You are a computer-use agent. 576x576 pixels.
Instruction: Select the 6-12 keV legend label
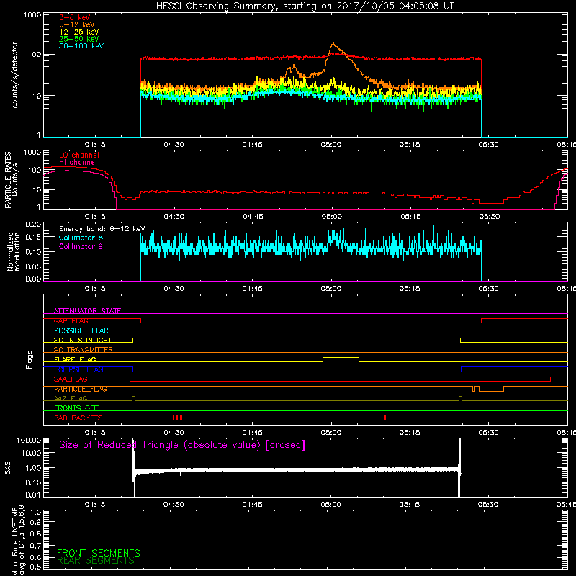coord(77,24)
